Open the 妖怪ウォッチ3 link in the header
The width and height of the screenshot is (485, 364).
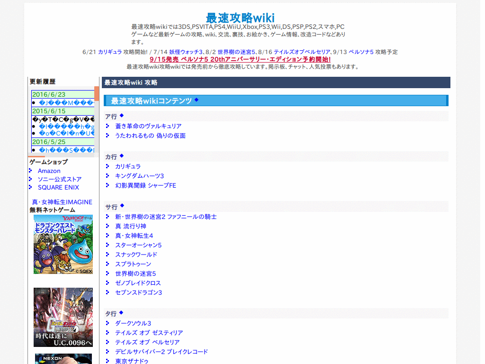click(x=186, y=52)
